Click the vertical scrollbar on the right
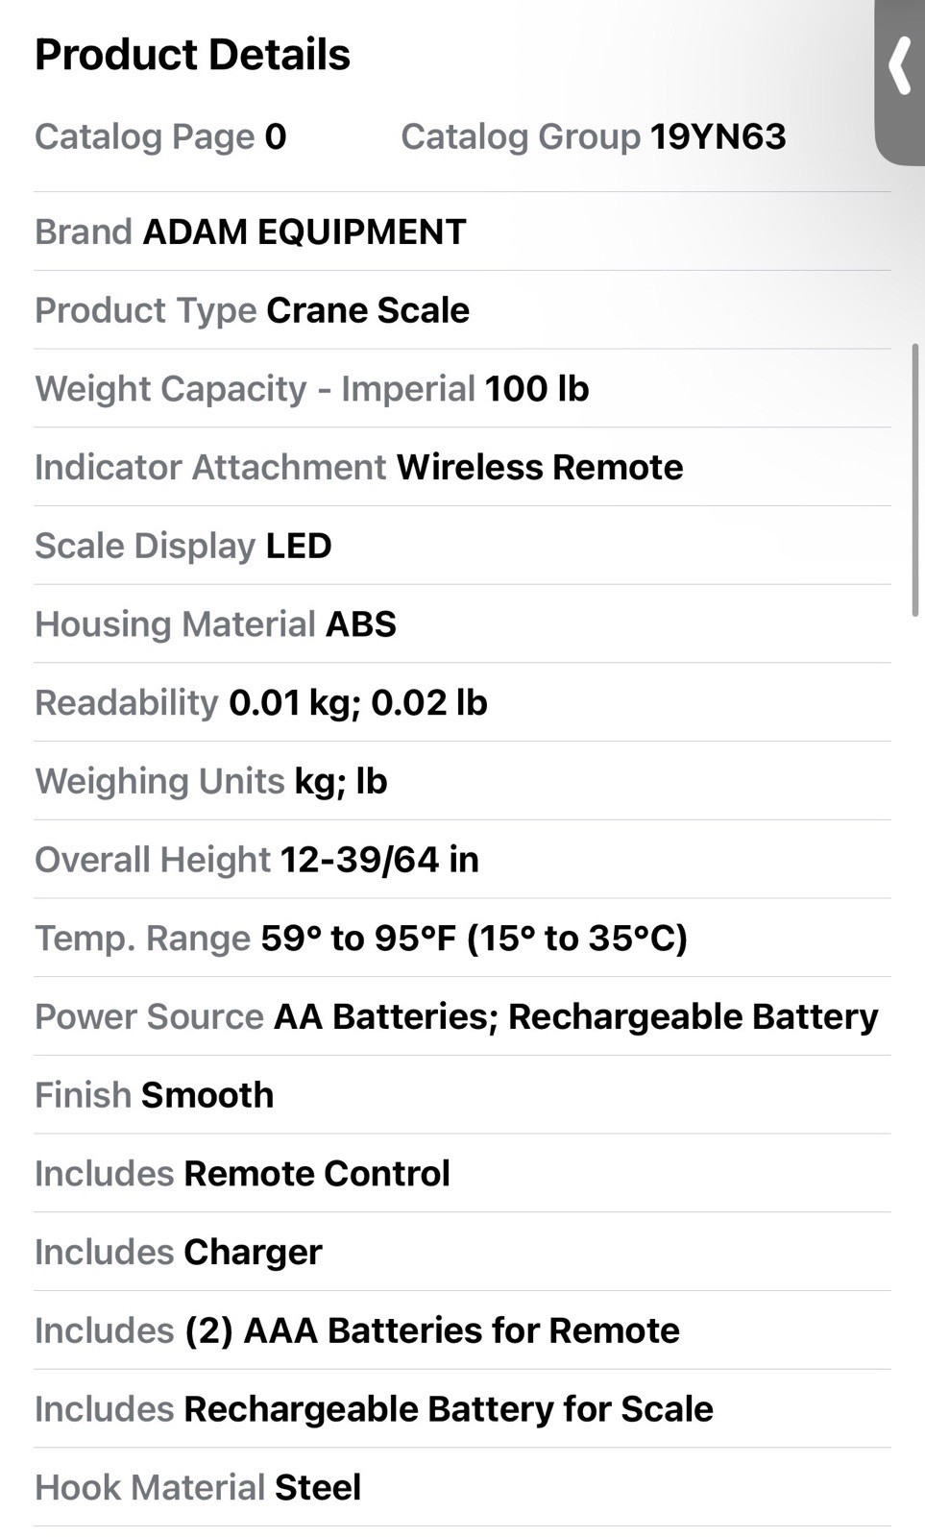 click(x=915, y=479)
